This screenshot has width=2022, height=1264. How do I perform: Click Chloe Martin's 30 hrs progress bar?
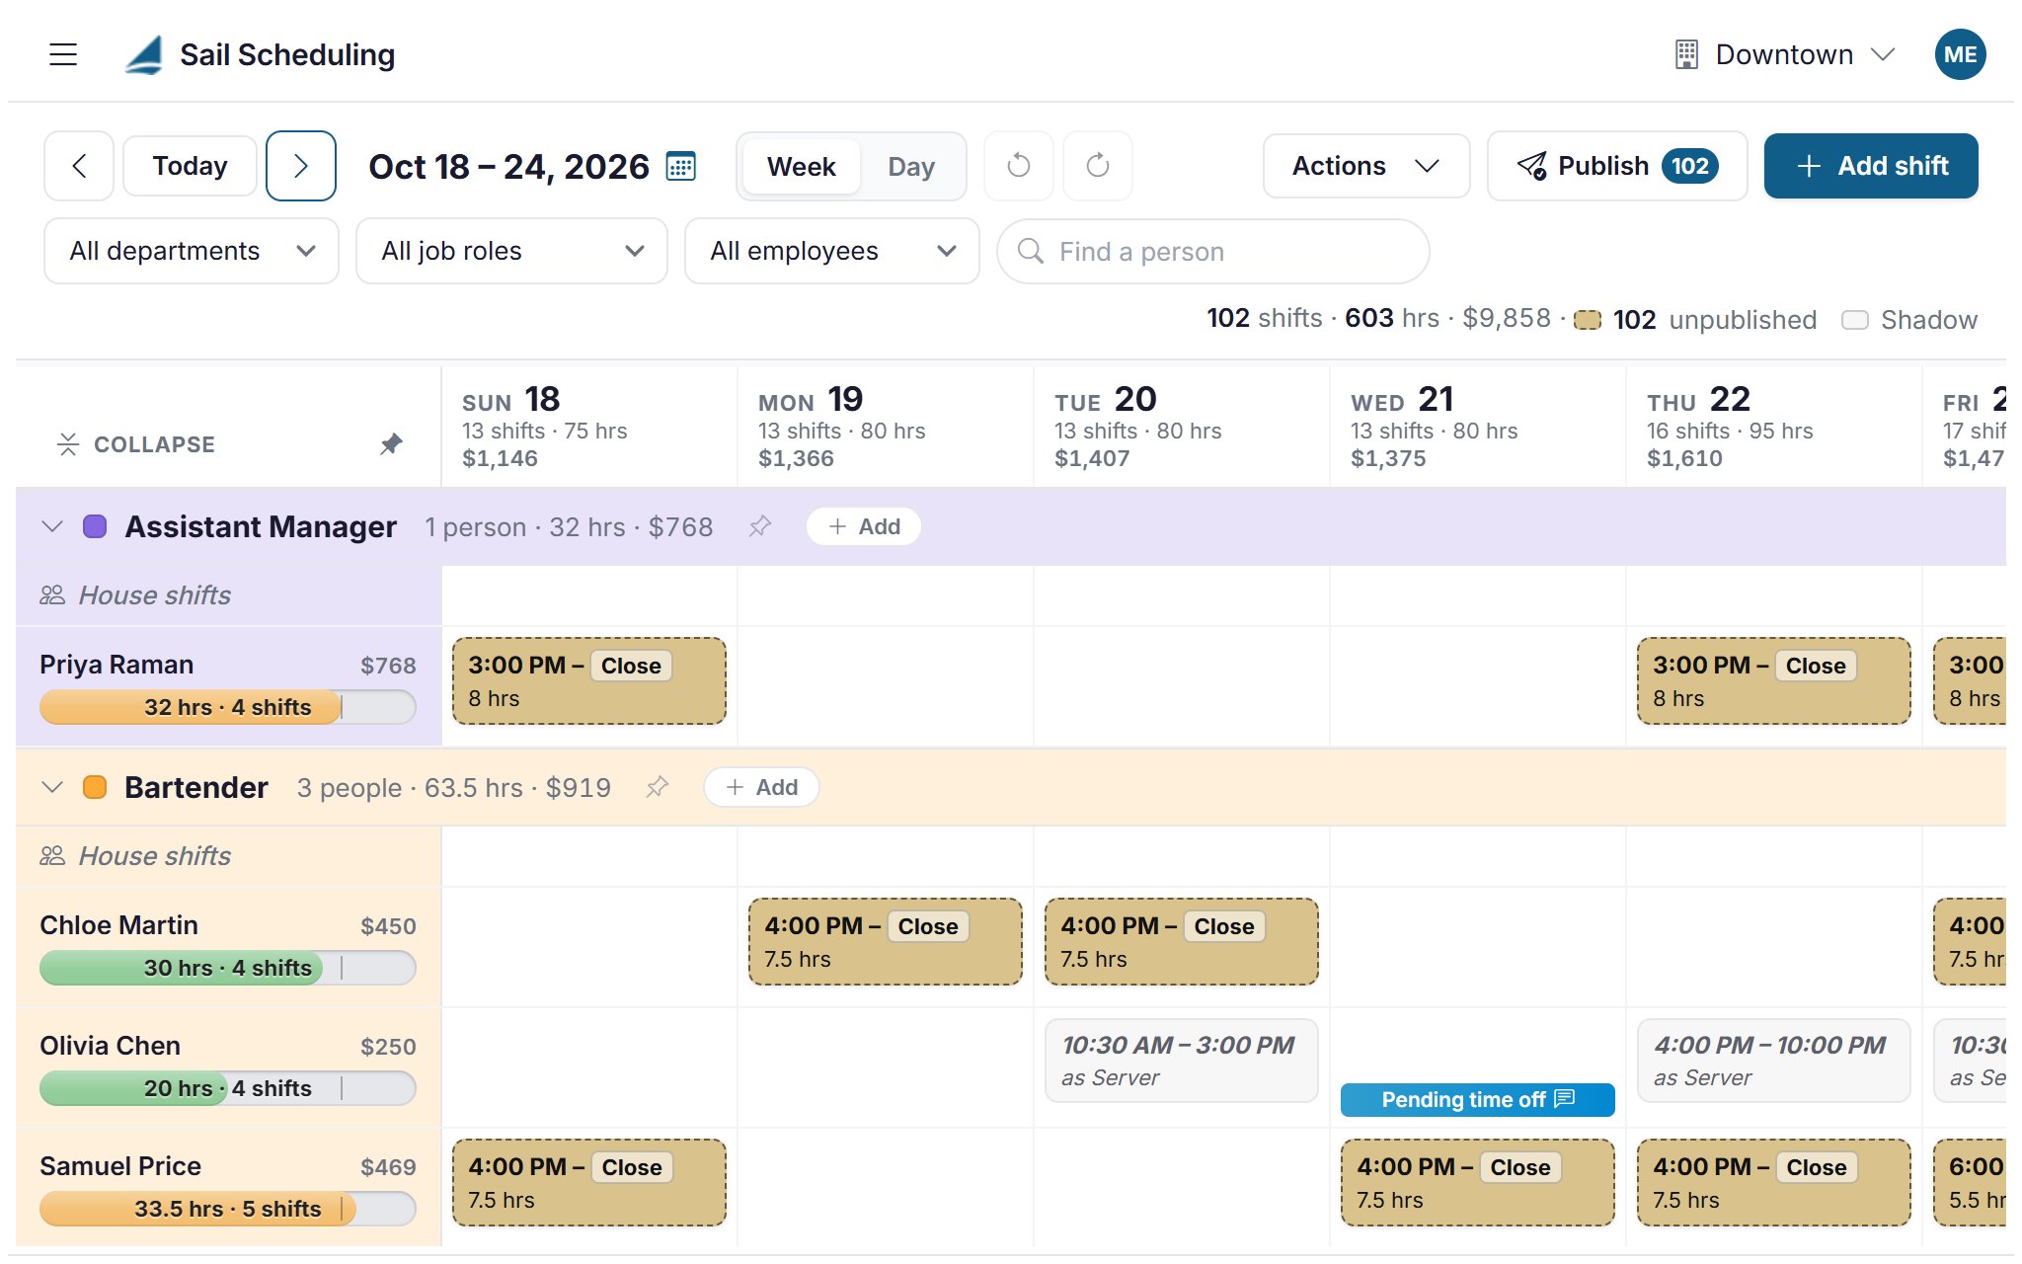point(227,968)
